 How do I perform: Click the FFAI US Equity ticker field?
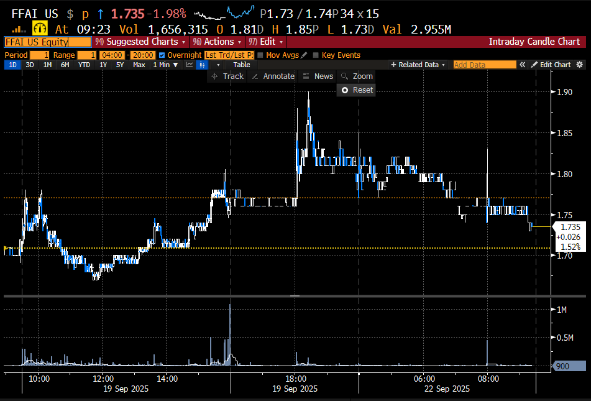[47, 42]
